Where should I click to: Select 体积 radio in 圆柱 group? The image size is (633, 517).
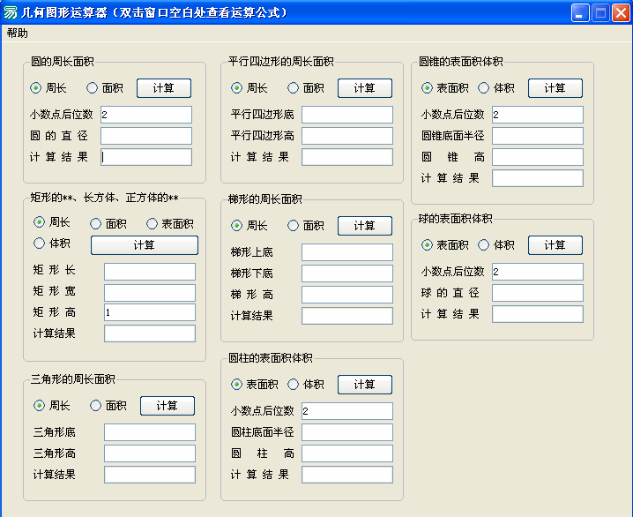293,385
